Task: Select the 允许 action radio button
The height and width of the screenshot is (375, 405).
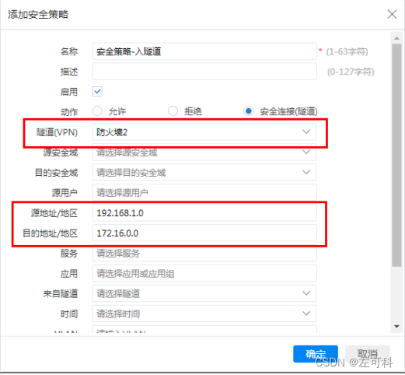Action: [x=97, y=111]
